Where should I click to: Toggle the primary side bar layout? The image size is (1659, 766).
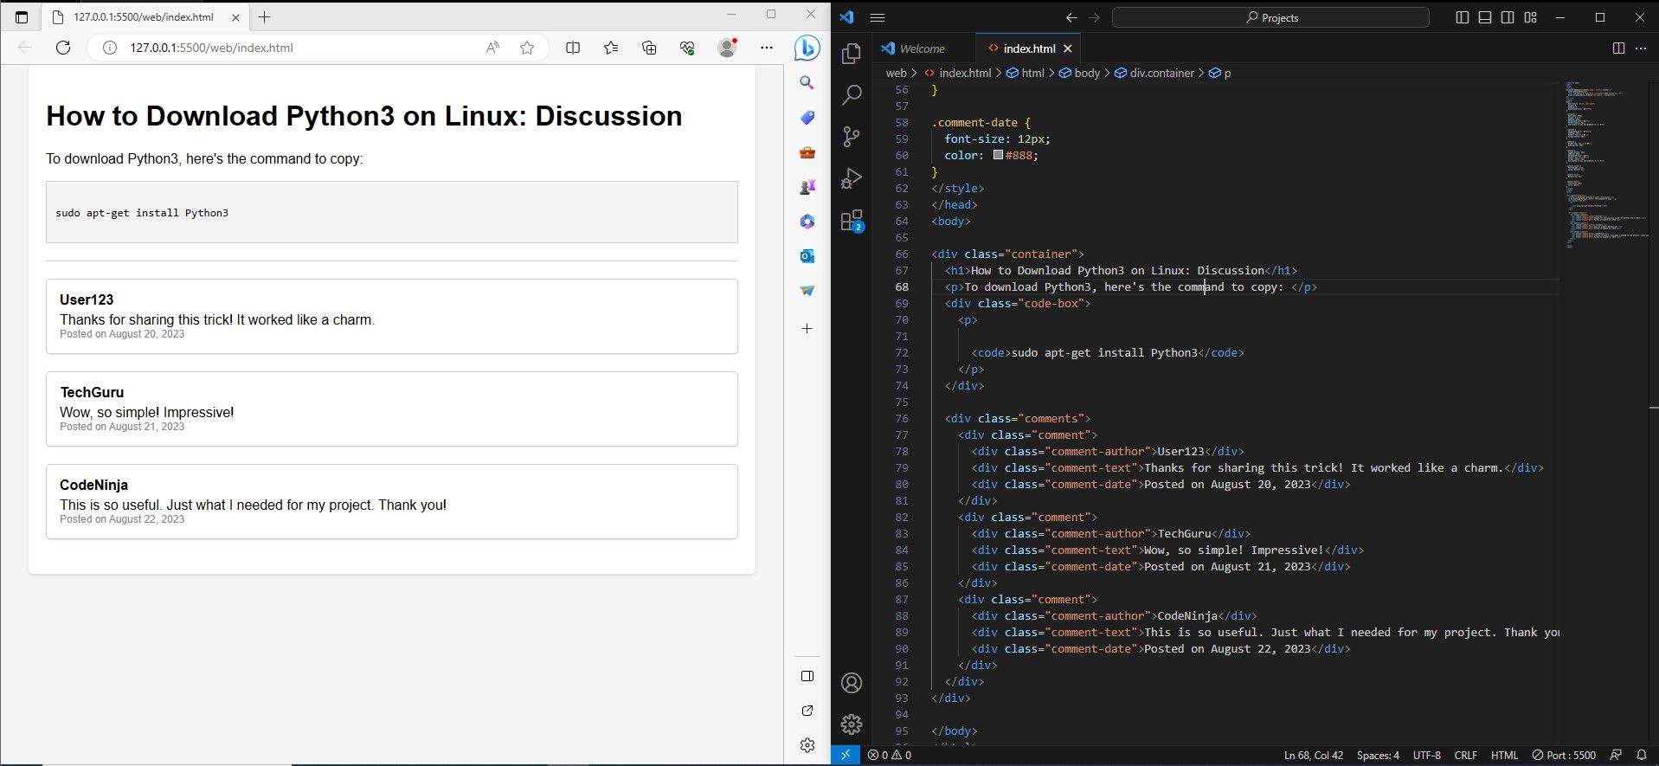click(x=1463, y=17)
